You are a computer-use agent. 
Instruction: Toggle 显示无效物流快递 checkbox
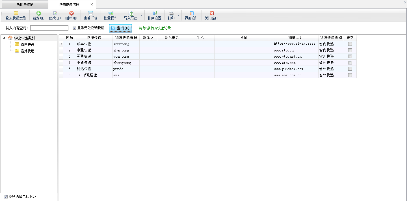(x=75, y=28)
